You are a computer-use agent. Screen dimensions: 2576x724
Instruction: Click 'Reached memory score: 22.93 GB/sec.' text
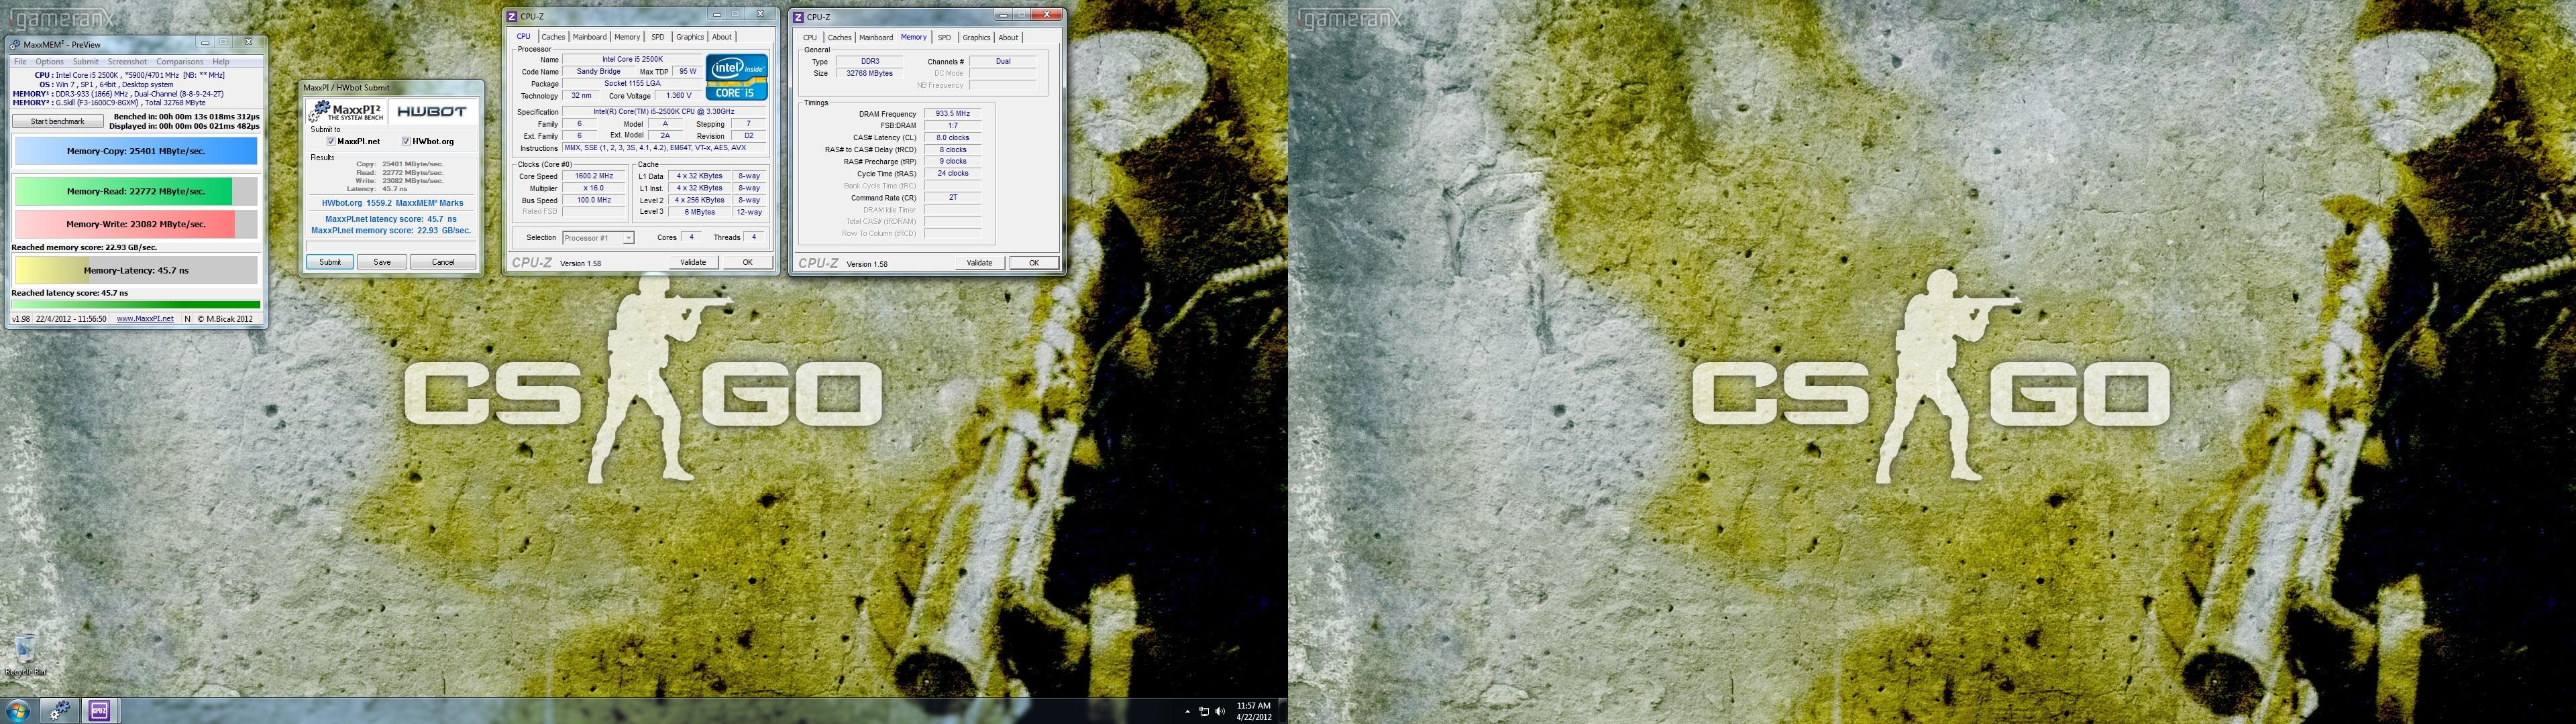pos(84,247)
